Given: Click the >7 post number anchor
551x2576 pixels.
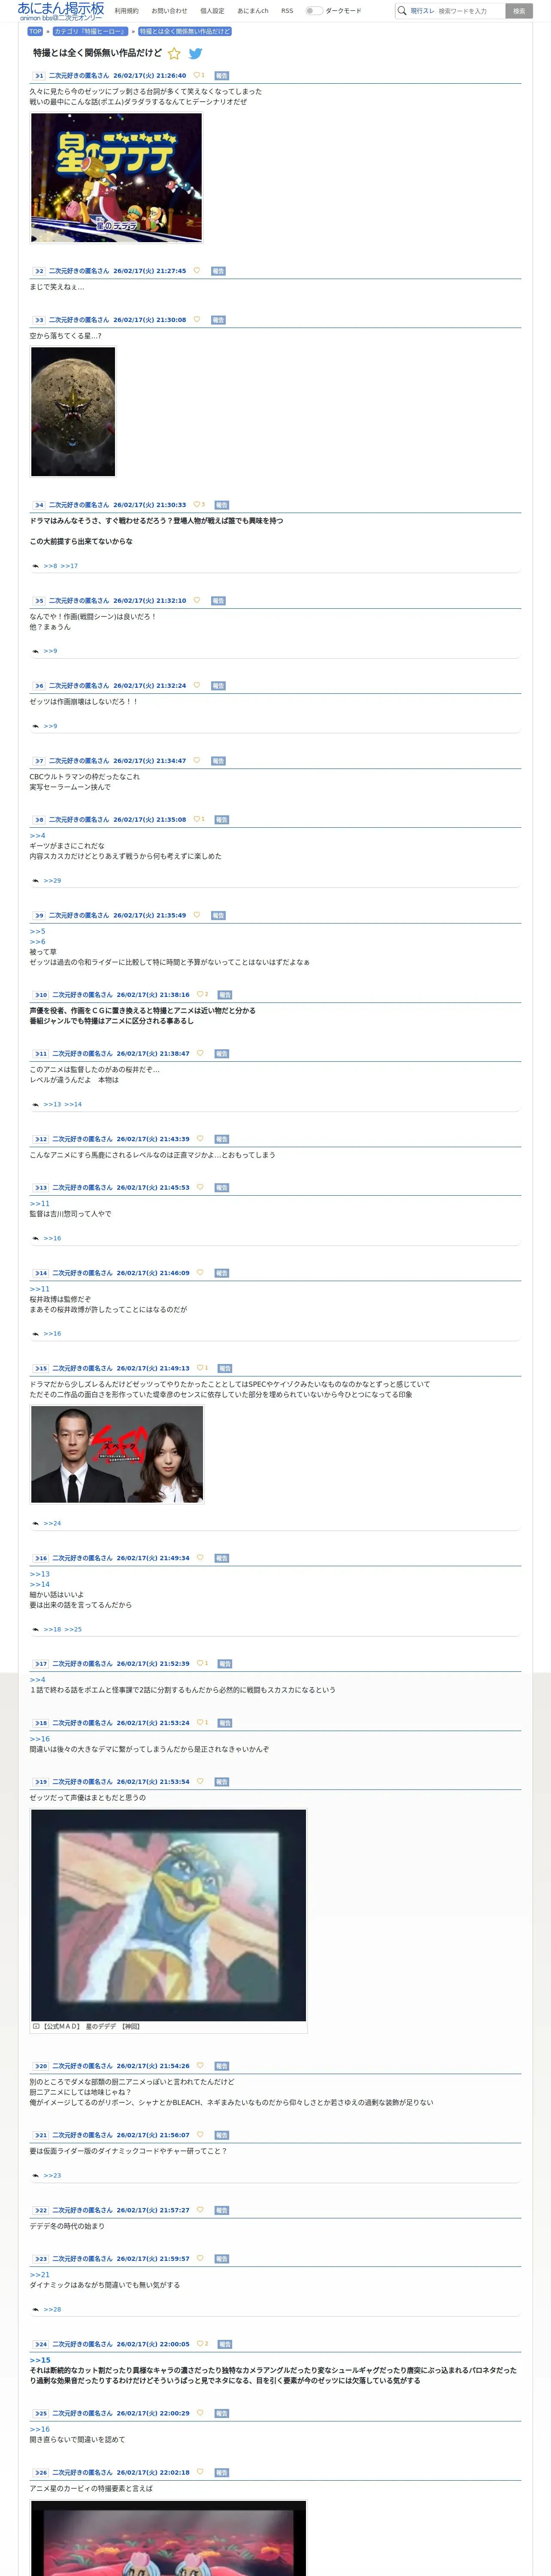Looking at the screenshot, I should [x=38, y=761].
